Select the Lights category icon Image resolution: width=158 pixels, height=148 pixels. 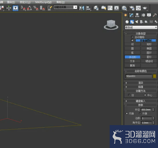point(137,22)
